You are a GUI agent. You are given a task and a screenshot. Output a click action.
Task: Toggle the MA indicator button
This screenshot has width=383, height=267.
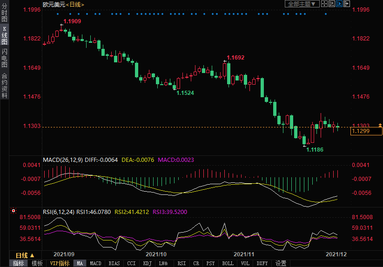pyautogui.click(x=80, y=263)
